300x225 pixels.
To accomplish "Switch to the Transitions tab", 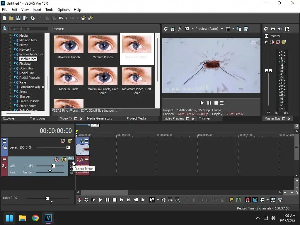I will (37, 118).
